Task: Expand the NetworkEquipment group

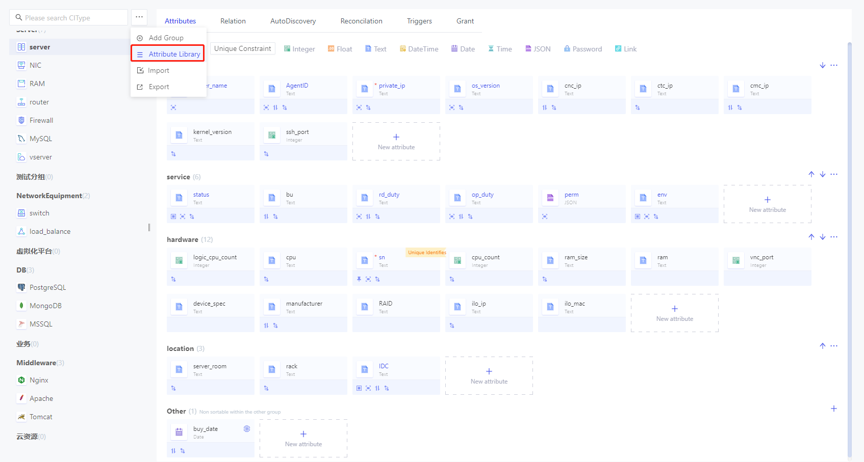Action: point(53,196)
